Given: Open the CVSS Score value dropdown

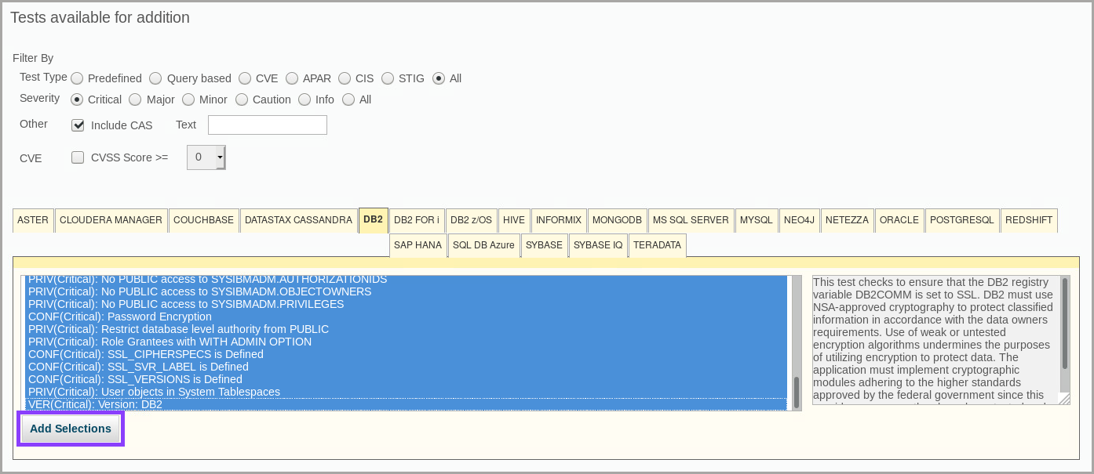Looking at the screenshot, I should pyautogui.click(x=206, y=157).
